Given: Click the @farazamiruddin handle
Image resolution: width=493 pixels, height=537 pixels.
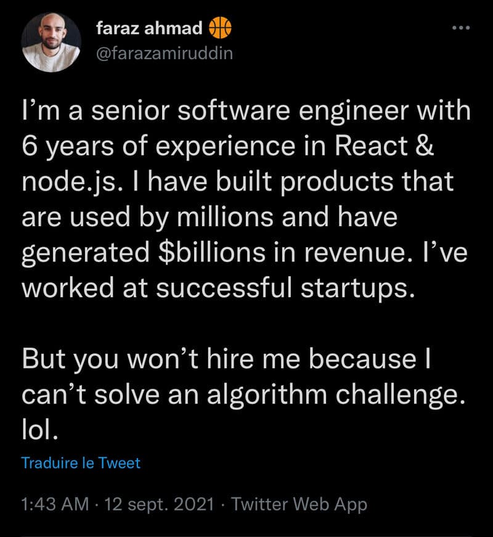Looking at the screenshot, I should 165,54.
